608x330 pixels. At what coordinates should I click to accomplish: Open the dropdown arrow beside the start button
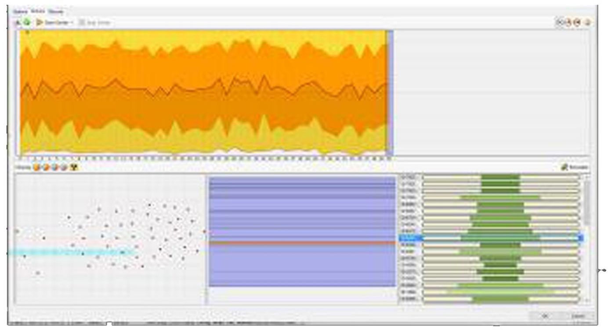(72, 23)
